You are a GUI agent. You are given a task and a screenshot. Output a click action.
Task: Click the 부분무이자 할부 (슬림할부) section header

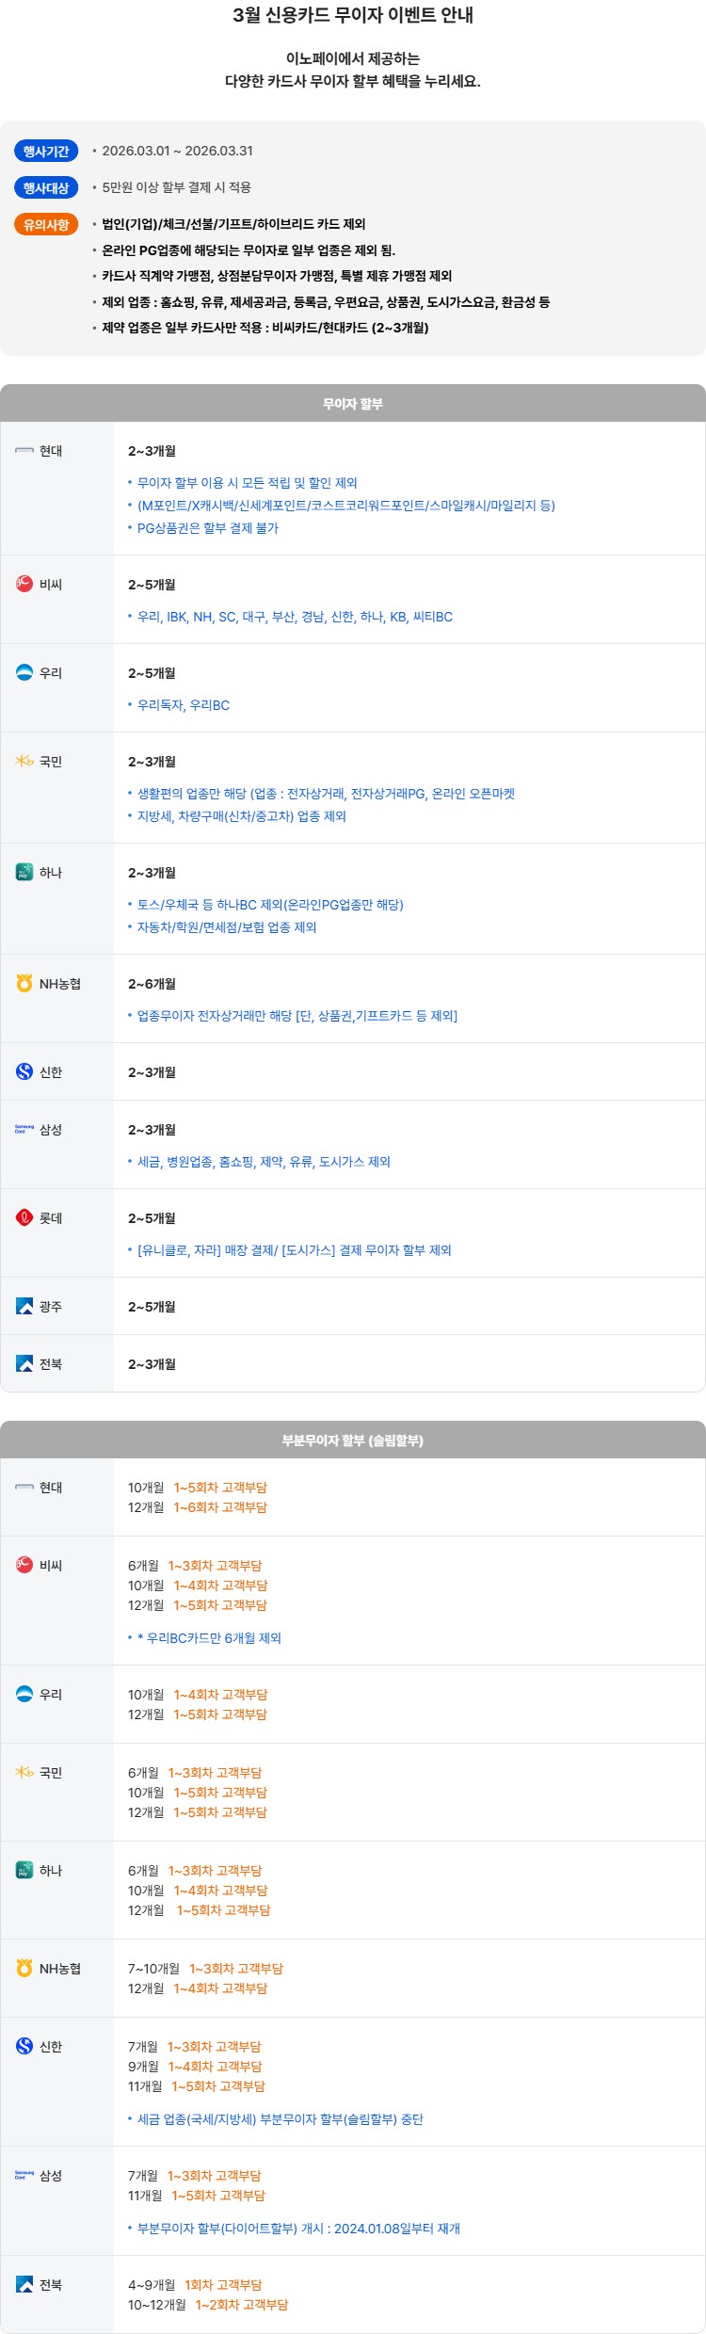353,1441
